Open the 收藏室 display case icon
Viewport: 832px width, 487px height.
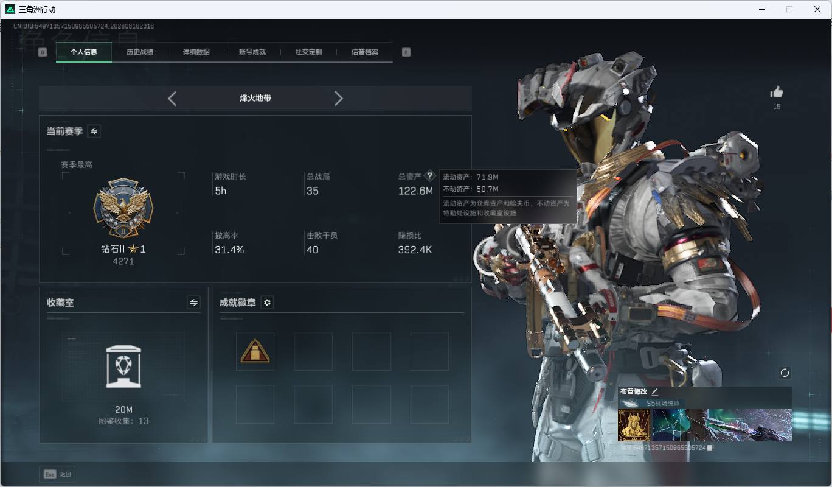tap(123, 366)
